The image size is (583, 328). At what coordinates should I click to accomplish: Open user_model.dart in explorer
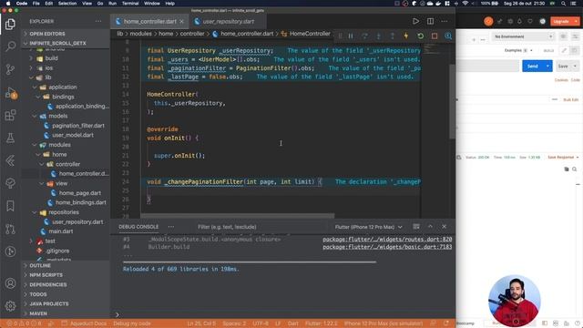pos(73,135)
